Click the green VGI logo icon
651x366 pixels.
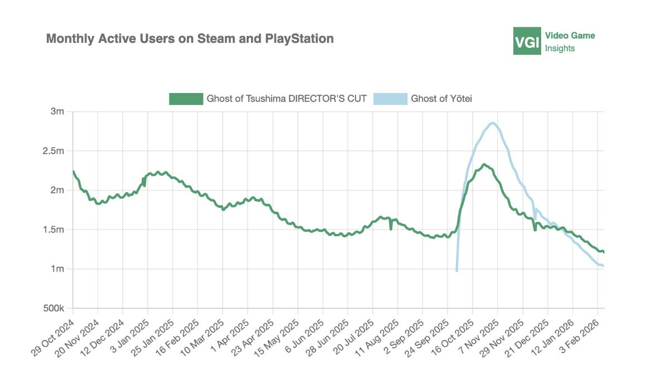[527, 41]
